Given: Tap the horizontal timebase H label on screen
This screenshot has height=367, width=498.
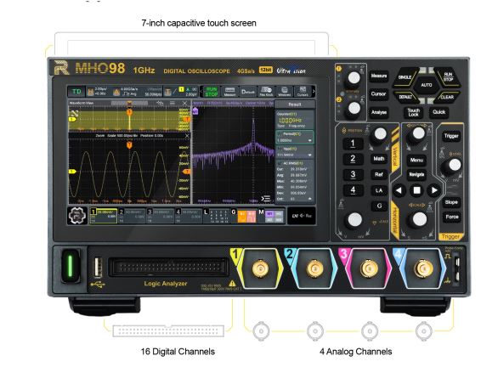Looking at the screenshot, I should 91,92.
